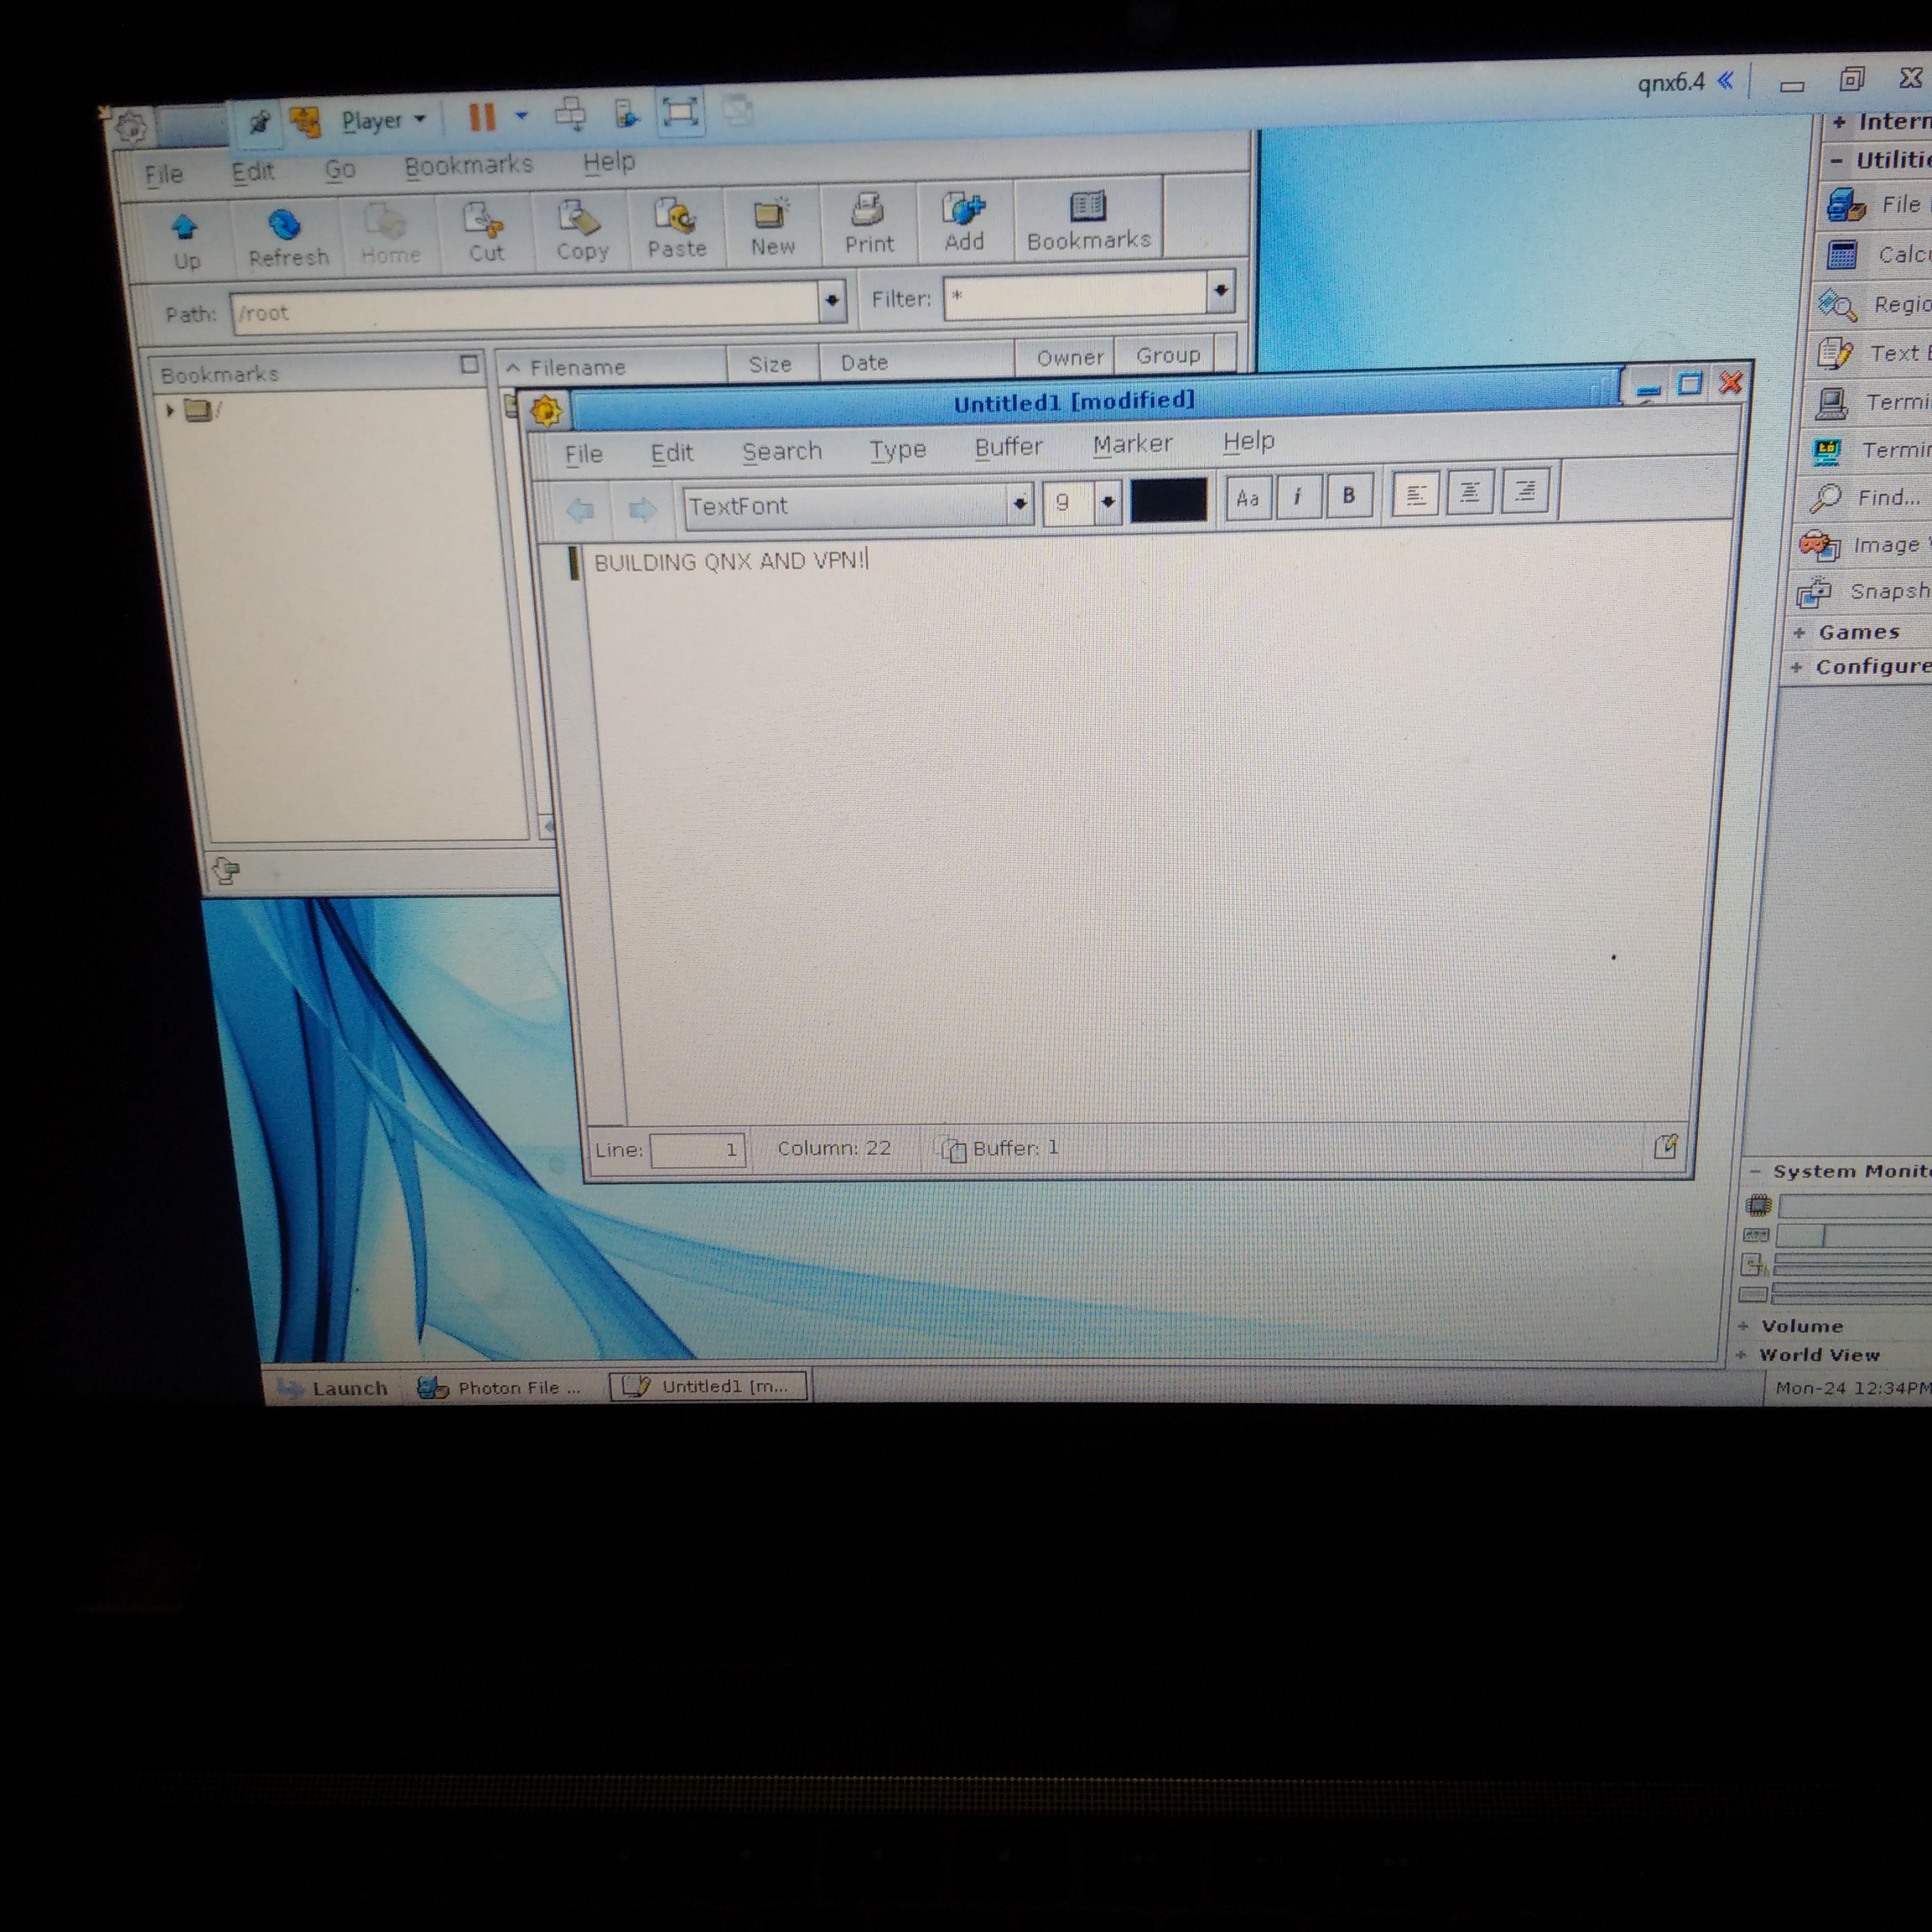Click the Add bookmark toolbar icon

coord(964,222)
